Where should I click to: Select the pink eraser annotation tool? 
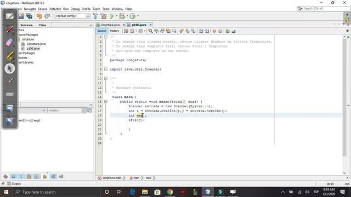click(x=10, y=43)
